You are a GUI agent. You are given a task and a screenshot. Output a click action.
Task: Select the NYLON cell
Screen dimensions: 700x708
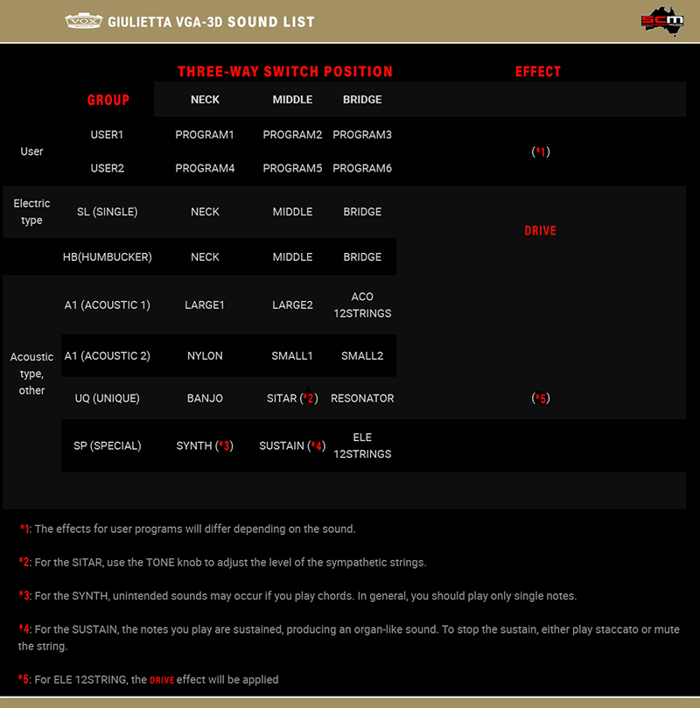pos(205,356)
